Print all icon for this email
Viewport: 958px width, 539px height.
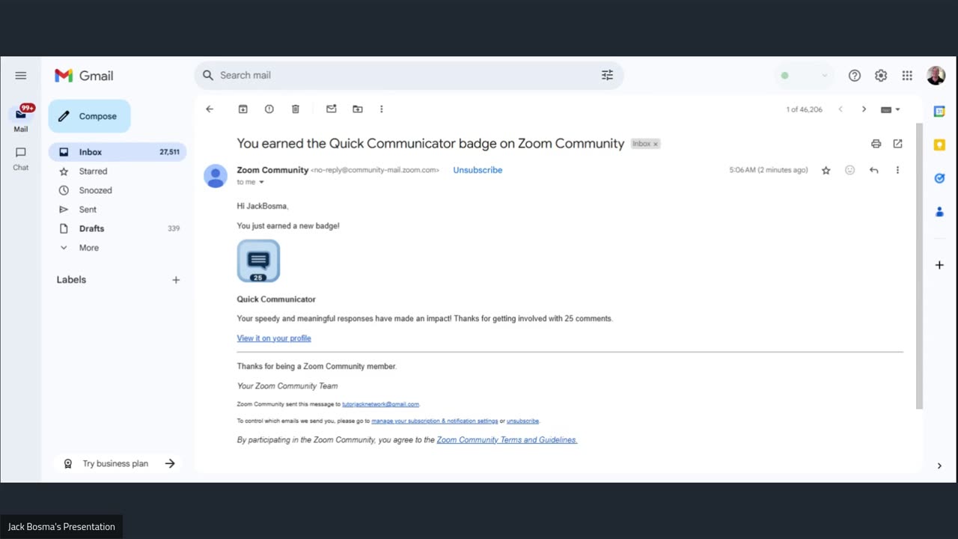pos(876,144)
